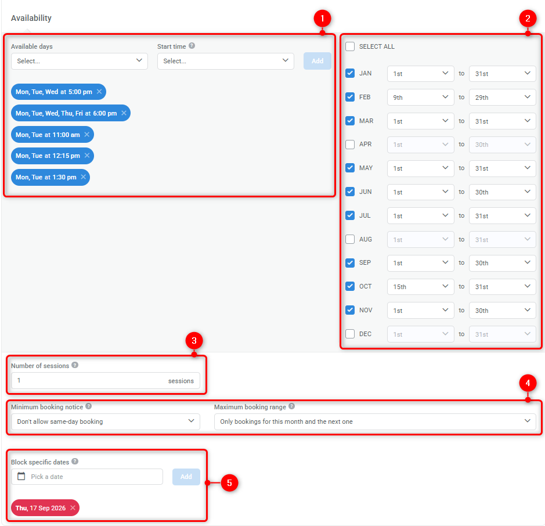Viewport: 545px width, 526px height.
Task: Open the Available days dropdown
Action: 79,60
